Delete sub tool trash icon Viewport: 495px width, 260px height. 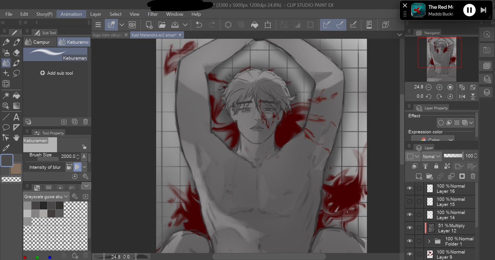coord(85,122)
